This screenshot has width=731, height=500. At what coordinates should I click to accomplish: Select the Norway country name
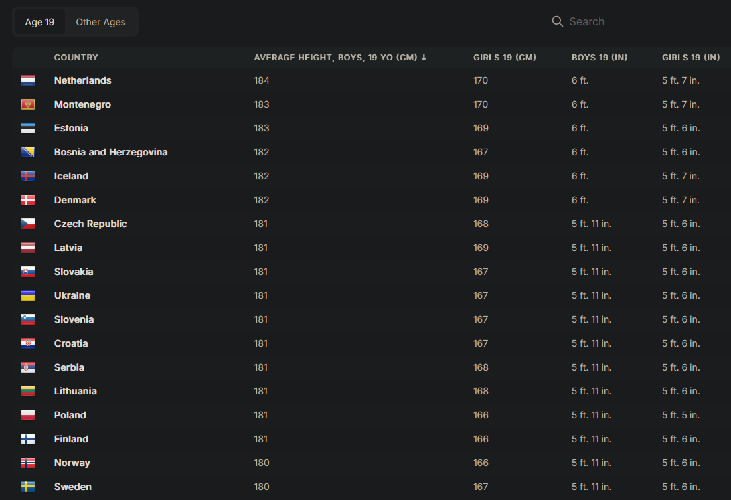(x=72, y=463)
